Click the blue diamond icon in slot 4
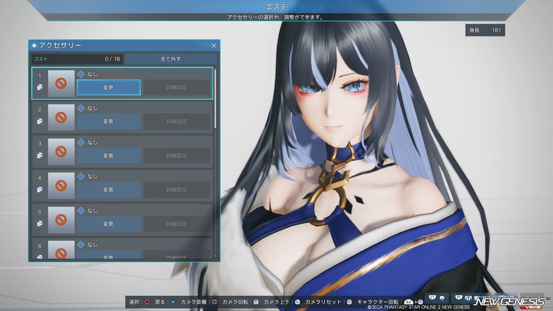 81,176
